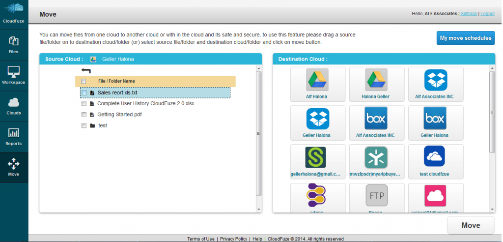Screen dimensions: 503x242
Task: Check the Getting Started.pdf checkbox
Action: click(84, 115)
